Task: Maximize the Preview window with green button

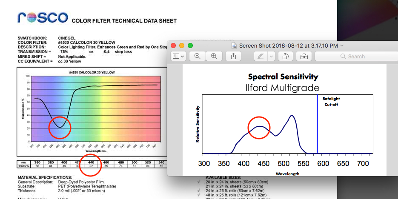Action: coord(190,45)
